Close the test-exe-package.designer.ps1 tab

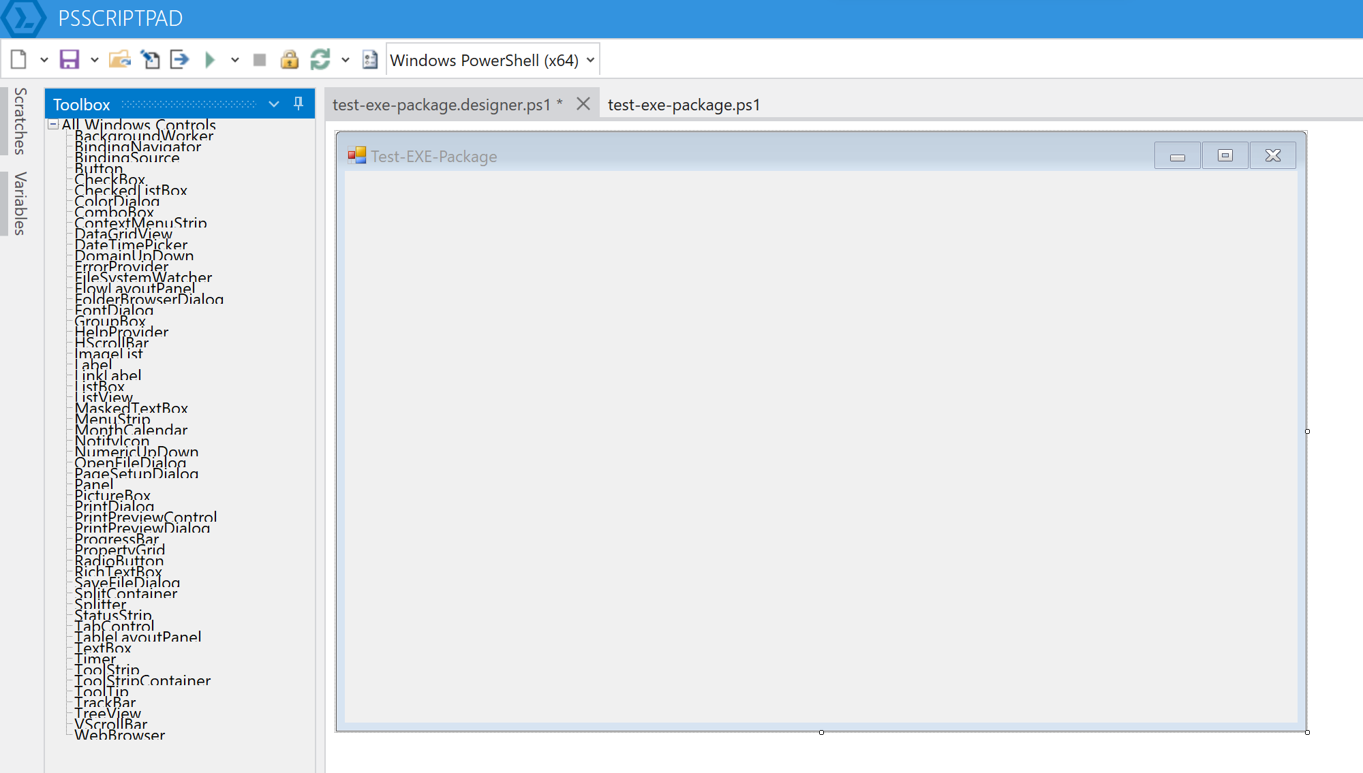point(583,104)
